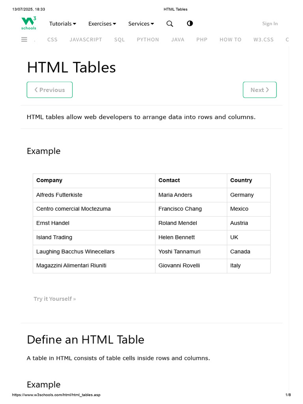This screenshot has width=303, height=404.
Task: Expand the Tutorials dropdown
Action: (62, 24)
